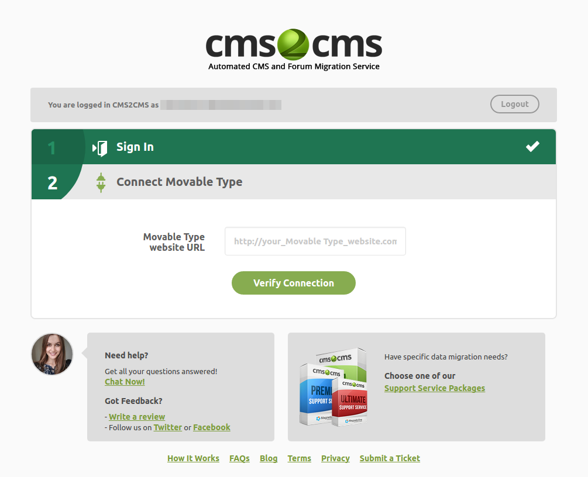Open the Blog footer link

tap(269, 458)
